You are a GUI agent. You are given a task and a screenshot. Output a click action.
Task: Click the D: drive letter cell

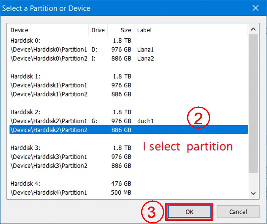click(x=95, y=49)
